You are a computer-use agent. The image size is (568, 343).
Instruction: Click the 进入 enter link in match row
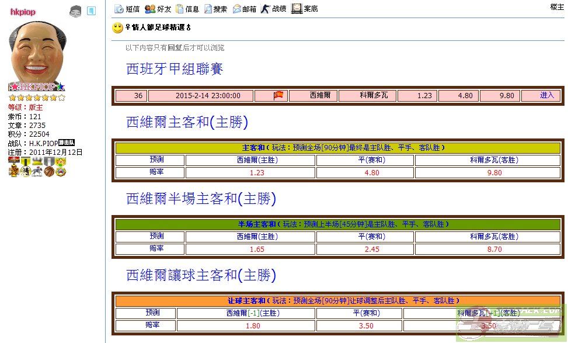click(x=546, y=95)
